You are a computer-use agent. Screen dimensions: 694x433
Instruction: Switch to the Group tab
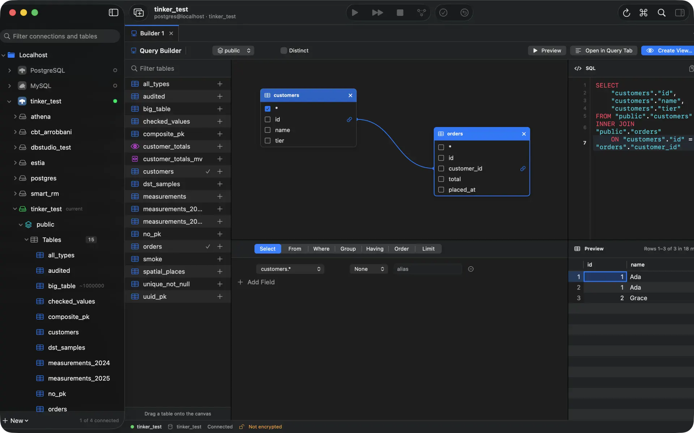(x=348, y=249)
